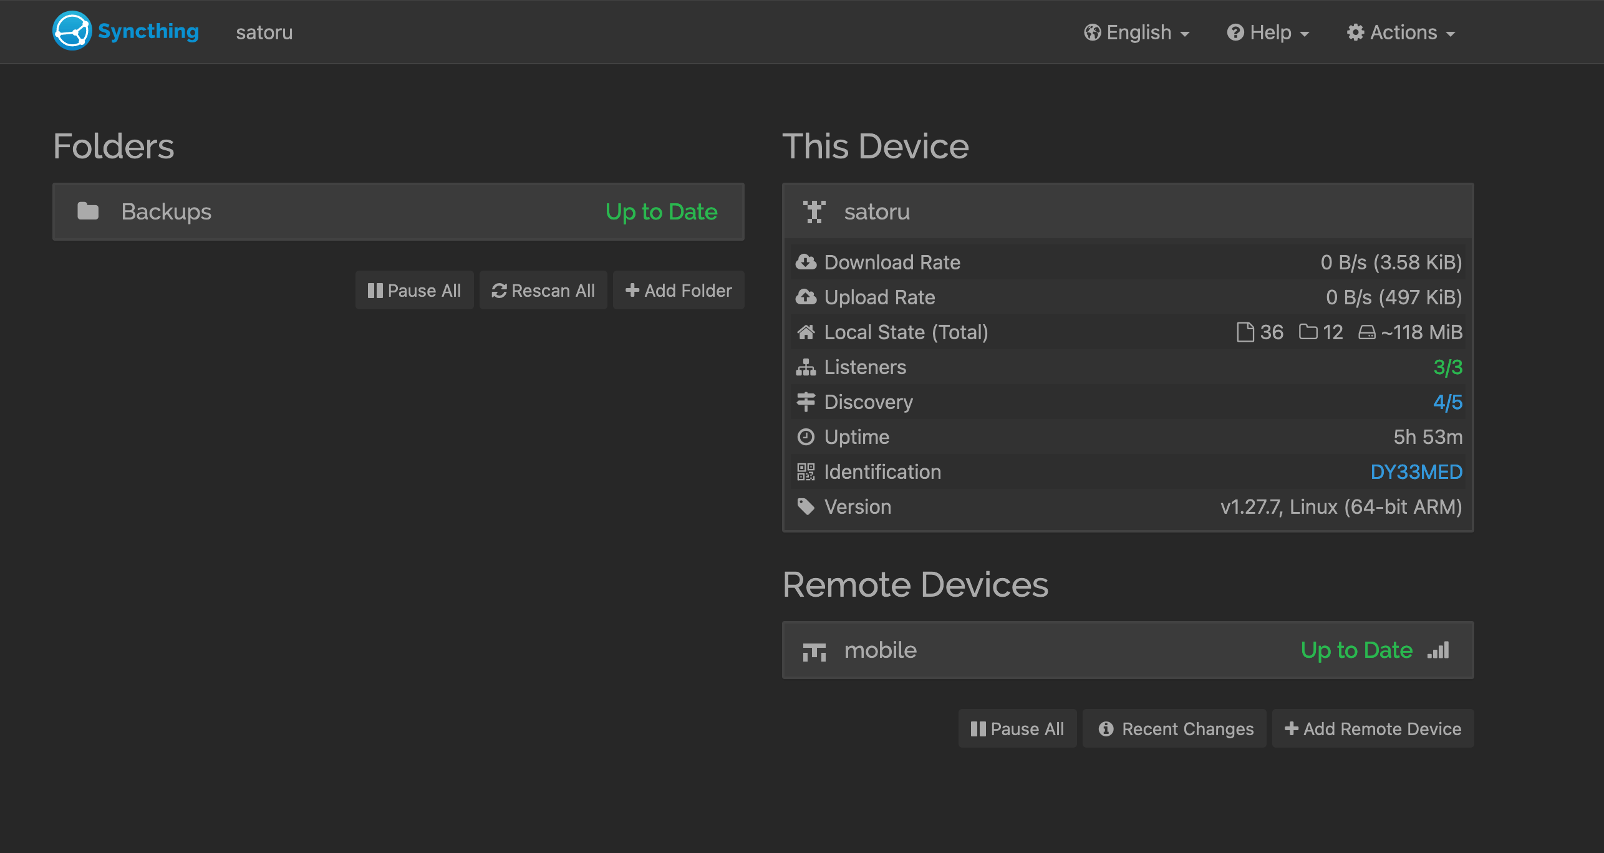1604x853 pixels.
Task: Click the This Device heading
Action: [x=876, y=147]
